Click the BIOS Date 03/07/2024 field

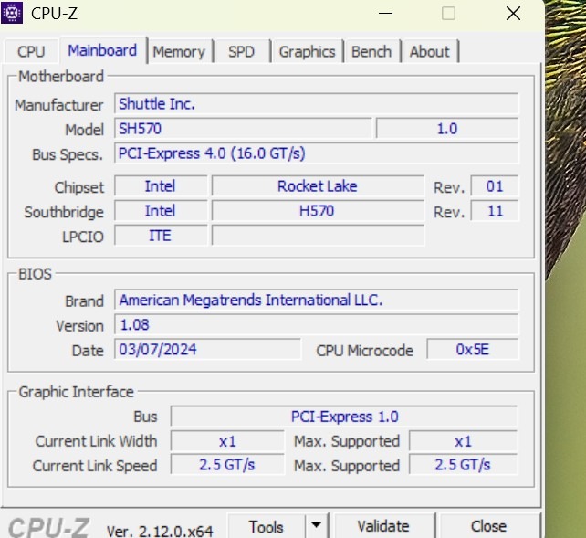(x=207, y=349)
